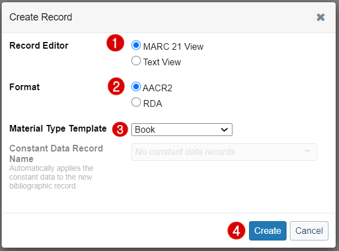
Task: Click the Create Record dialog title
Action: pyautogui.click(x=41, y=17)
